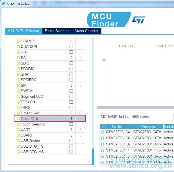Screen dimensions: 174x172
Task: Enable the Touch Sensing checkbox
Action: (x=71, y=124)
